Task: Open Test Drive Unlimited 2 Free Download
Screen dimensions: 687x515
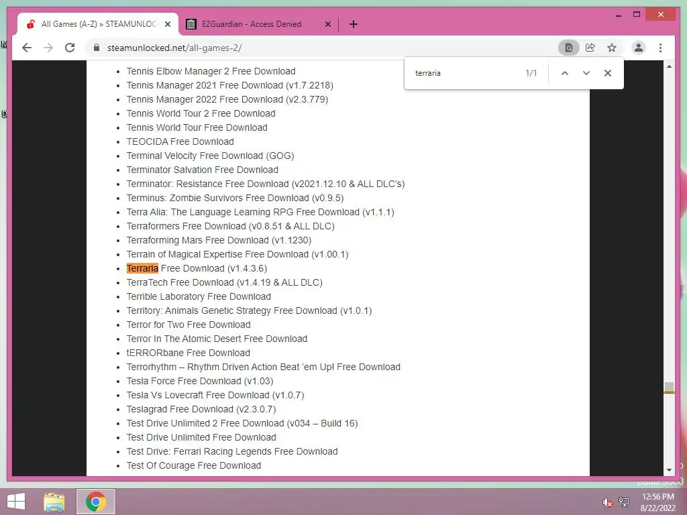Action: 242,423
